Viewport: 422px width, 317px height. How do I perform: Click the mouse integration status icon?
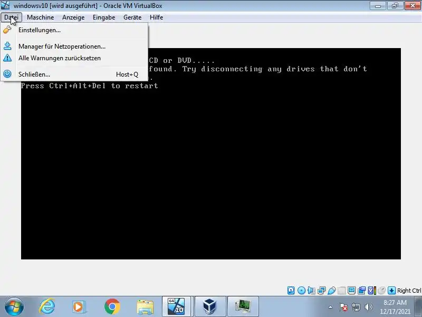tap(381, 290)
